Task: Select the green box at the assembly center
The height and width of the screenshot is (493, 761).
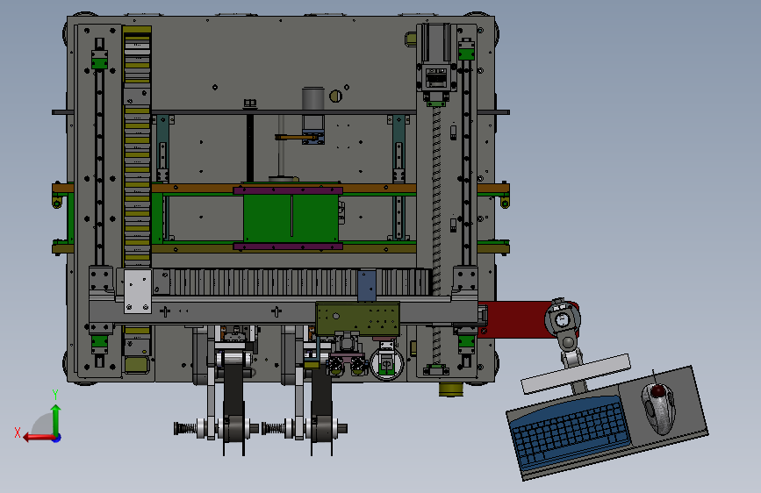Action: pyautogui.click(x=291, y=218)
